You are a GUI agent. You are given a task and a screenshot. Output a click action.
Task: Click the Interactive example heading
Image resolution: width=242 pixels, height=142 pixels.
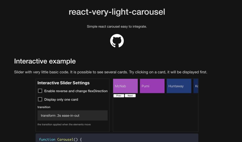click(45, 61)
